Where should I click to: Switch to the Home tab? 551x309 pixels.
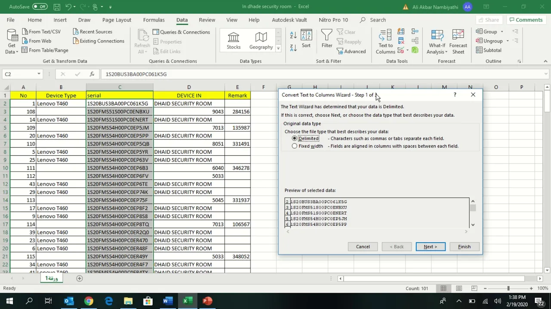click(x=35, y=20)
